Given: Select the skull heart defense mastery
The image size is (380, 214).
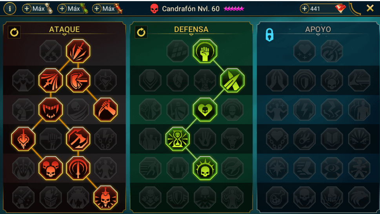Looking at the screenshot, I should click(x=205, y=109).
